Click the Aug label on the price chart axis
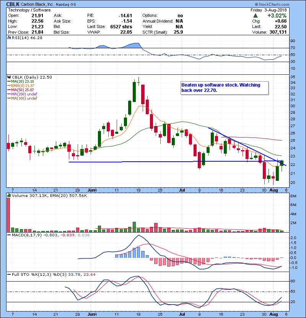306x318 pixels. (273, 190)
